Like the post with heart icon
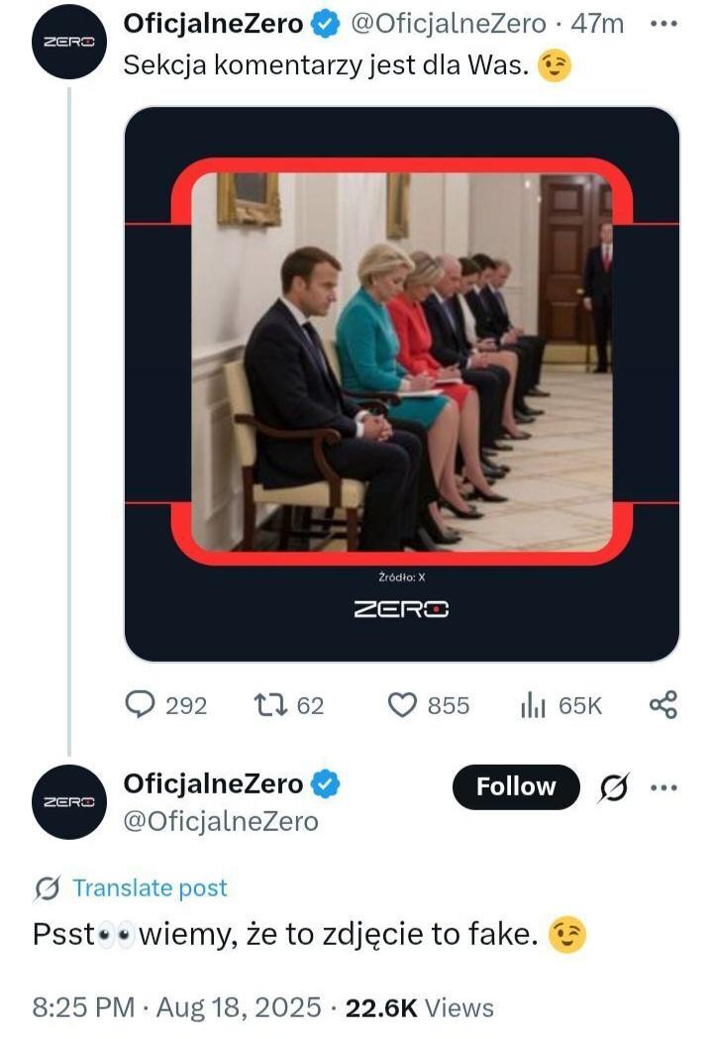This screenshot has width=713, height=1039. coord(401,704)
